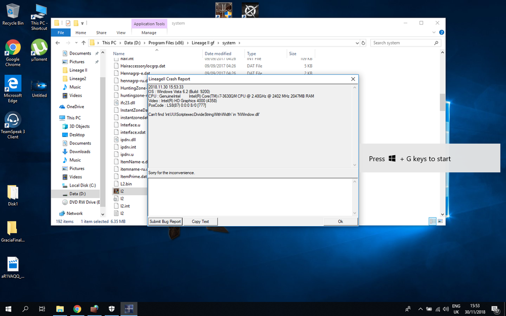Expand the ribbon with the chevron
The height and width of the screenshot is (316, 506).
pos(435,32)
